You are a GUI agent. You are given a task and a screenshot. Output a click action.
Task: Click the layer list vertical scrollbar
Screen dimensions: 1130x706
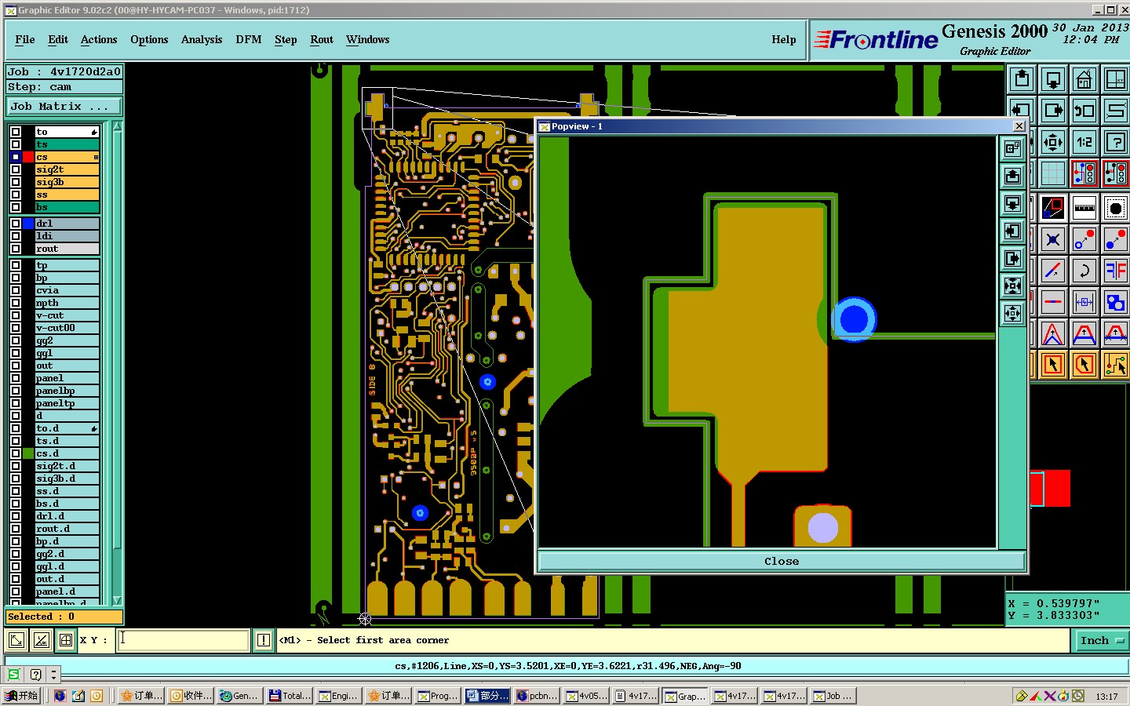118,363
